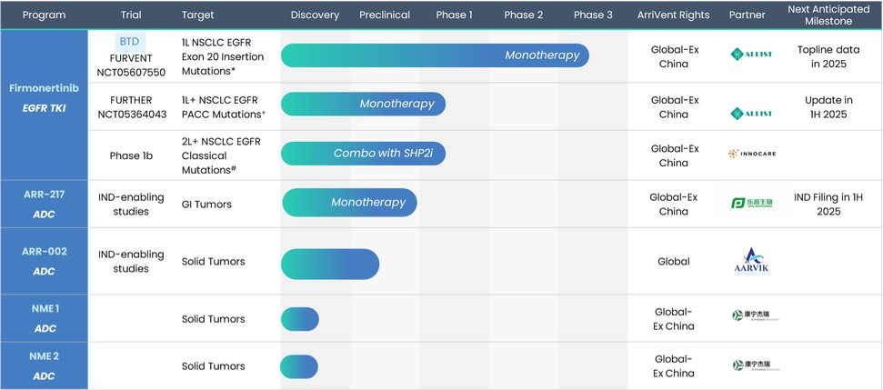Click the BTD badge above FURVENT
Image resolution: width=883 pixels, height=390 pixels.
(x=130, y=41)
